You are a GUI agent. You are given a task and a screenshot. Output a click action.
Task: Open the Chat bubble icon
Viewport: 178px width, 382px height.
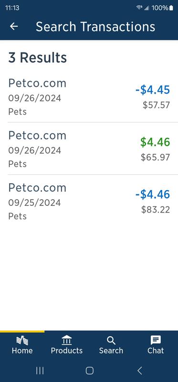156,340
